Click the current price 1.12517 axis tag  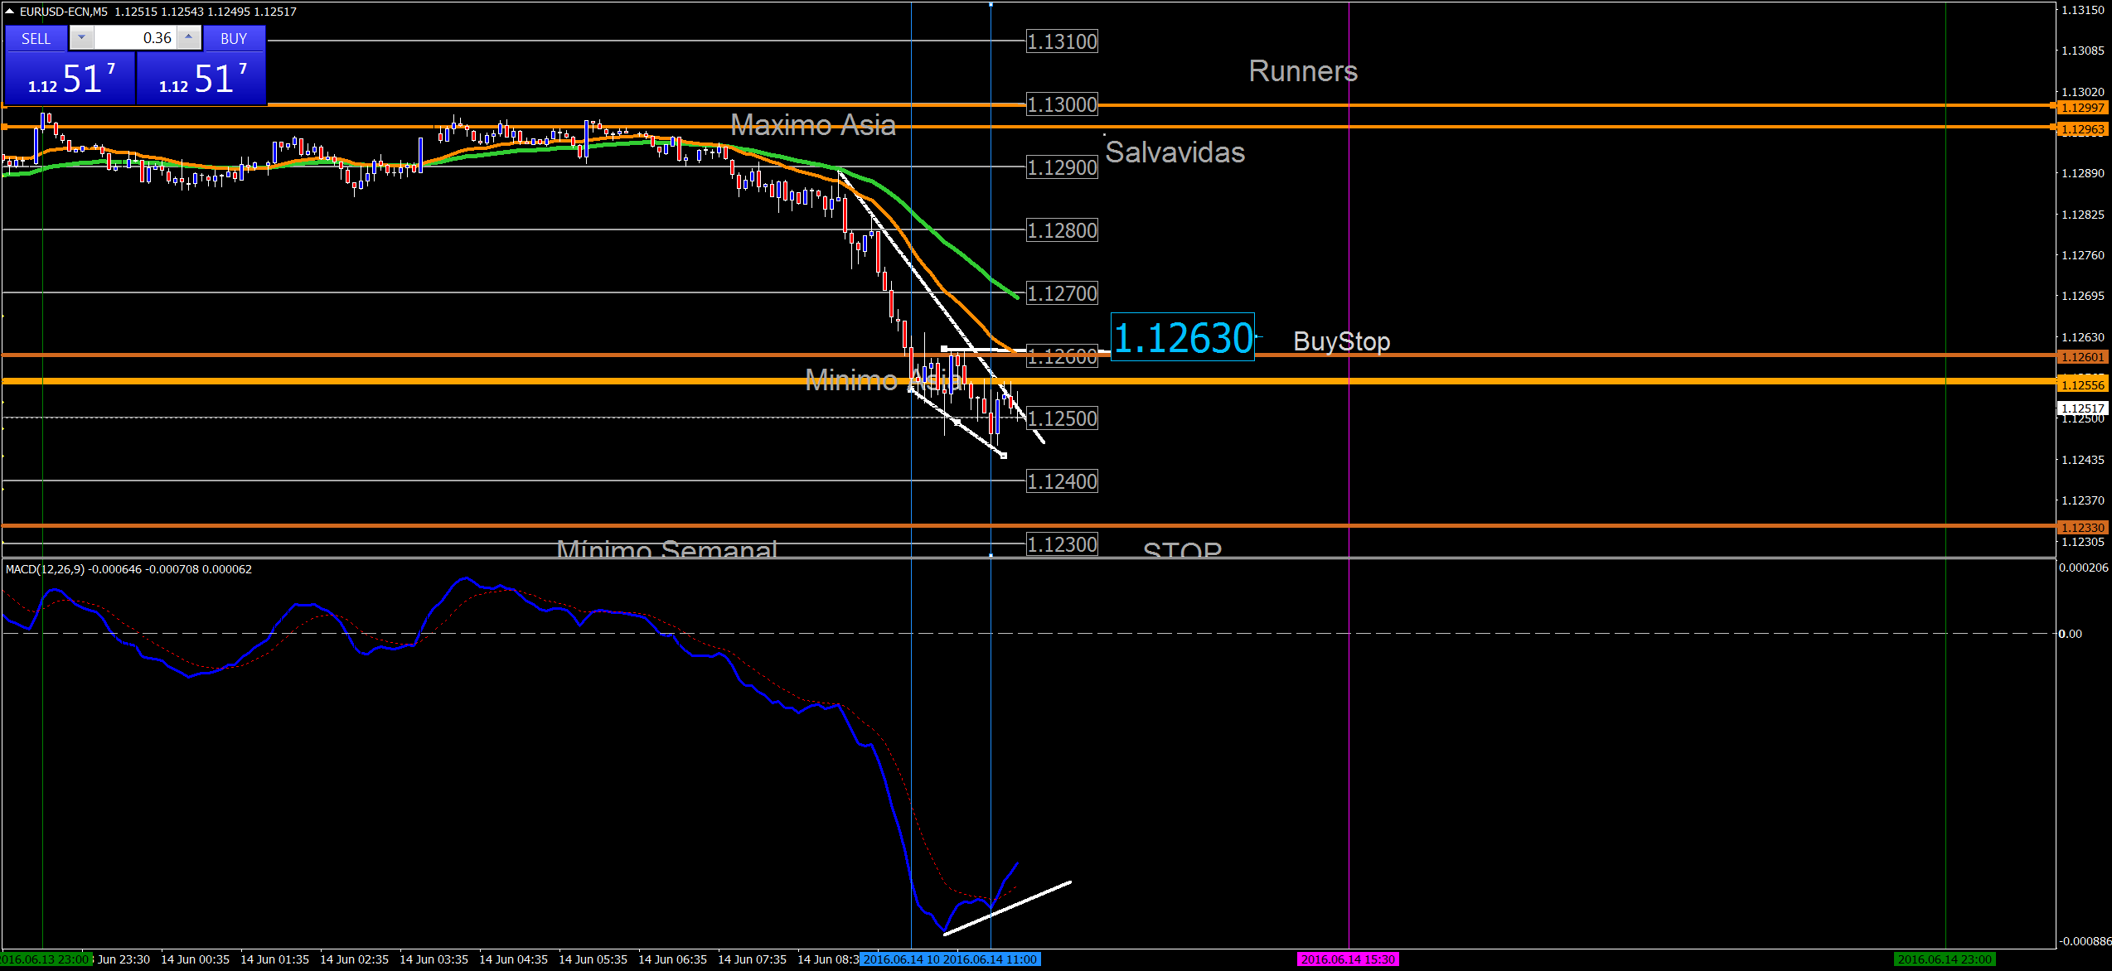click(x=2082, y=408)
